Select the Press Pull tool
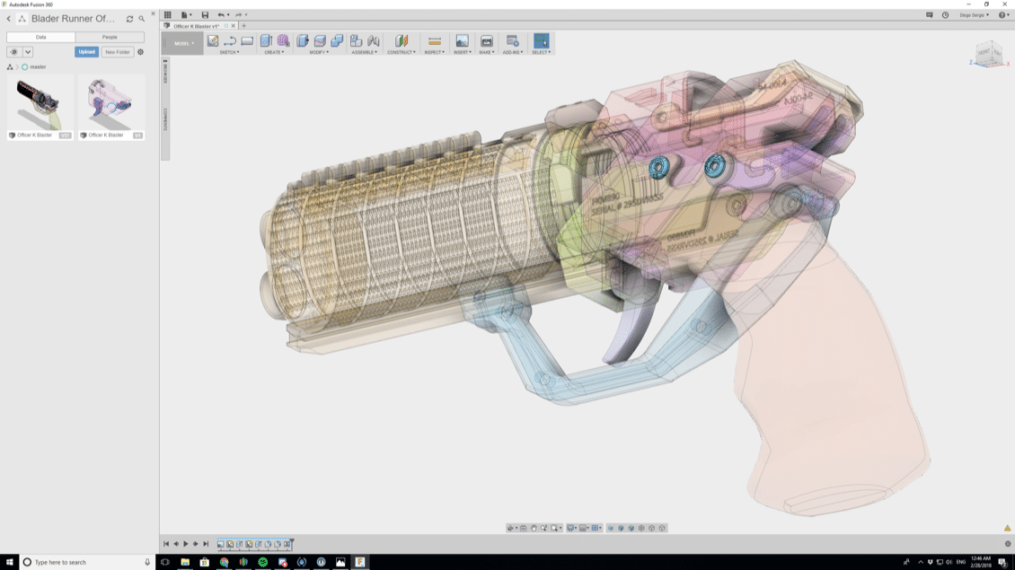1015x570 pixels. click(303, 40)
